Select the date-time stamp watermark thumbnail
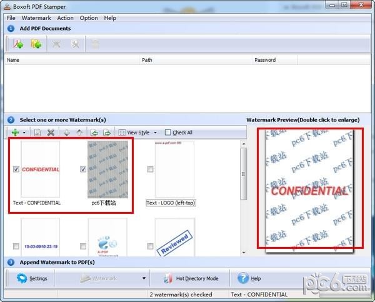This screenshot has height=302, width=375. click(41, 237)
